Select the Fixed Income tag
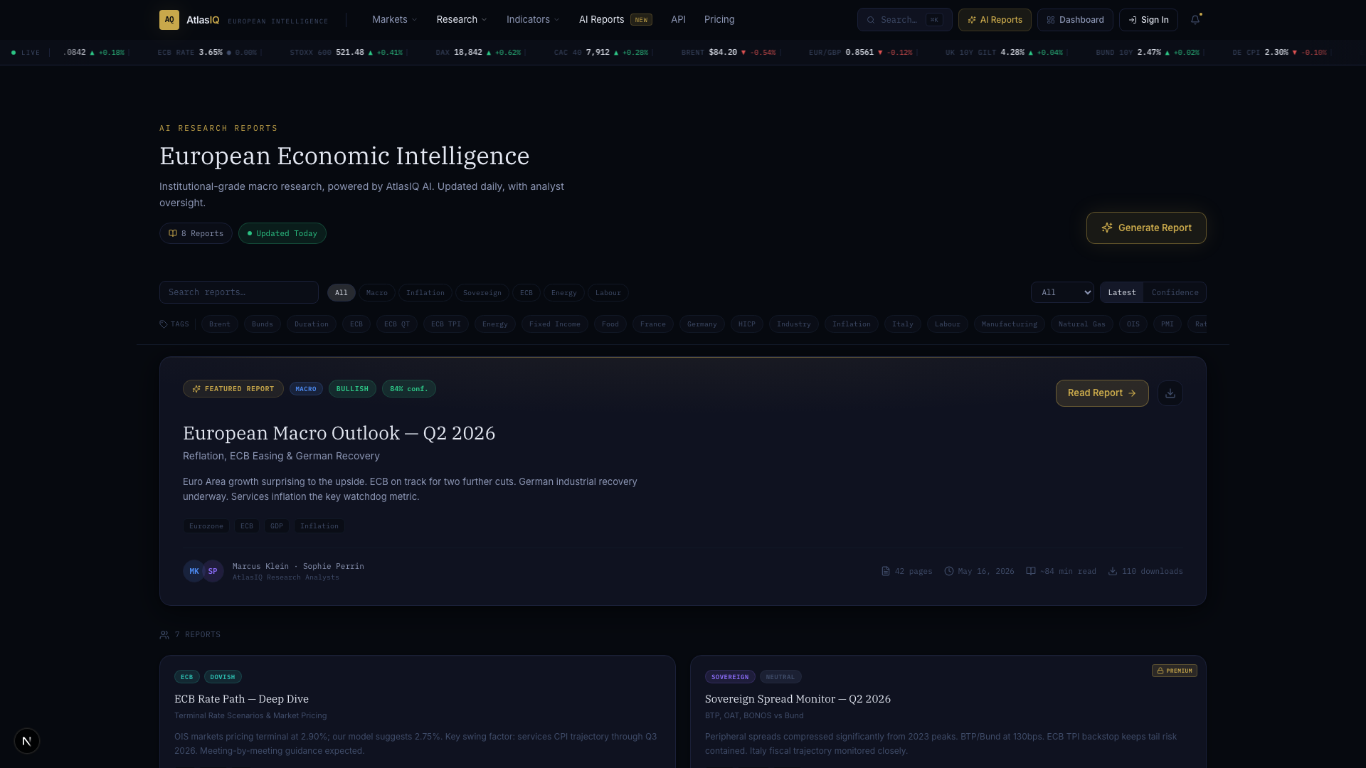The image size is (1366, 768). 555,324
